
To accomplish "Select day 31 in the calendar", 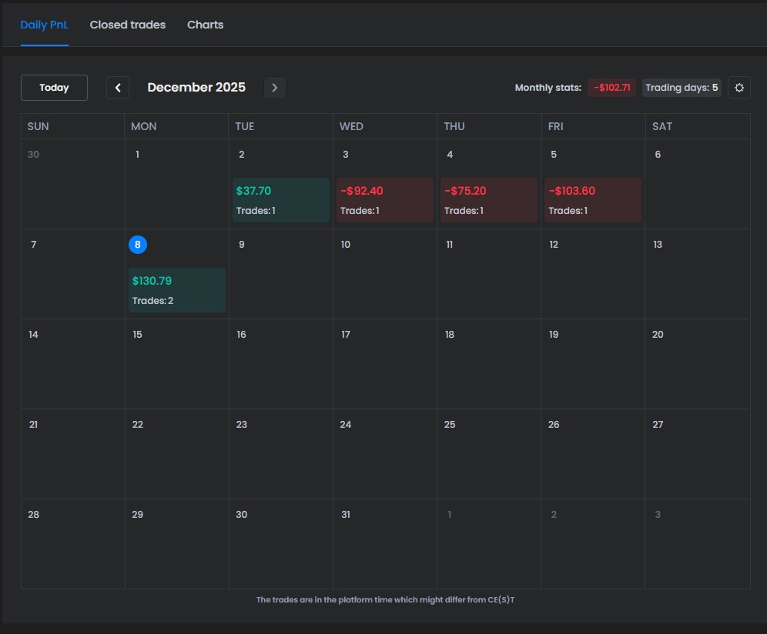I will click(x=345, y=514).
